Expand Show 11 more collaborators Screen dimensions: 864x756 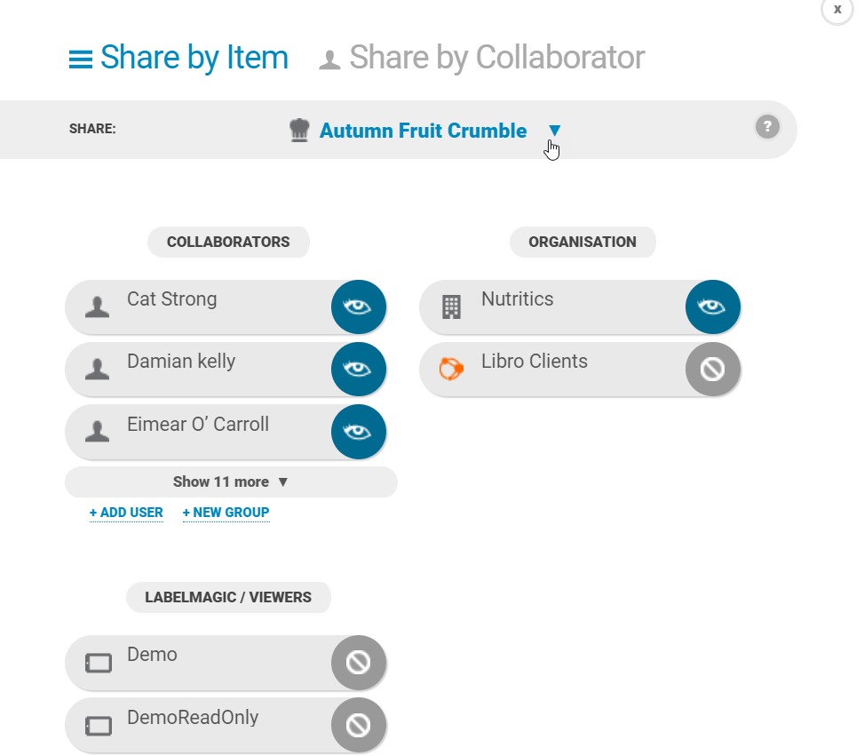click(x=231, y=482)
